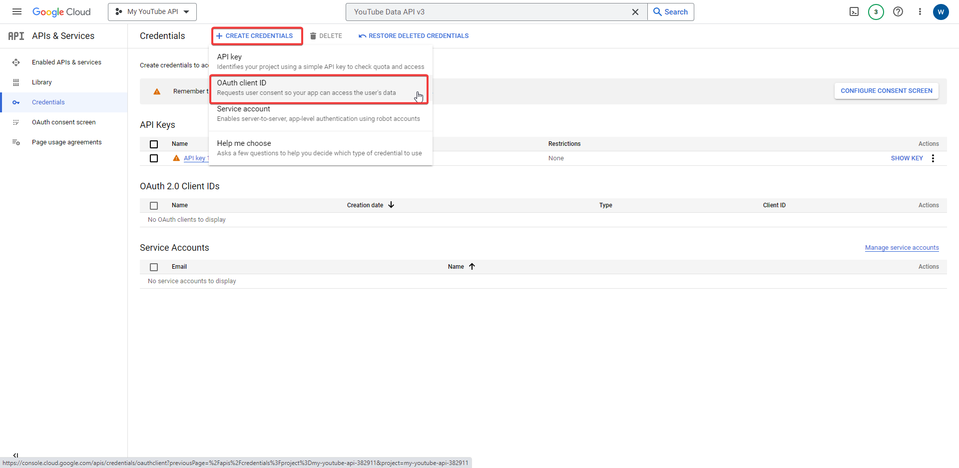959x468 pixels.
Task: Open the help question mark icon
Action: point(898,12)
